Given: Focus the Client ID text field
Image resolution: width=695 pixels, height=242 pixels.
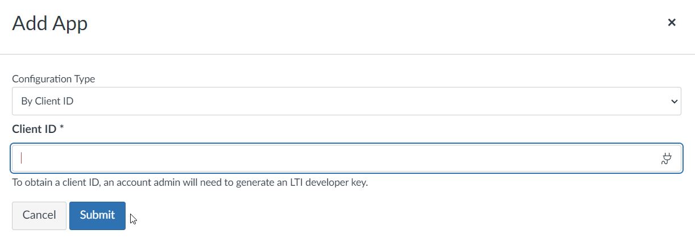Looking at the screenshot, I should [x=347, y=158].
